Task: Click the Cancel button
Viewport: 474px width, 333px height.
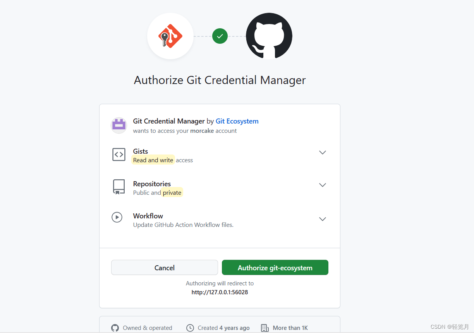Action: pos(164,267)
